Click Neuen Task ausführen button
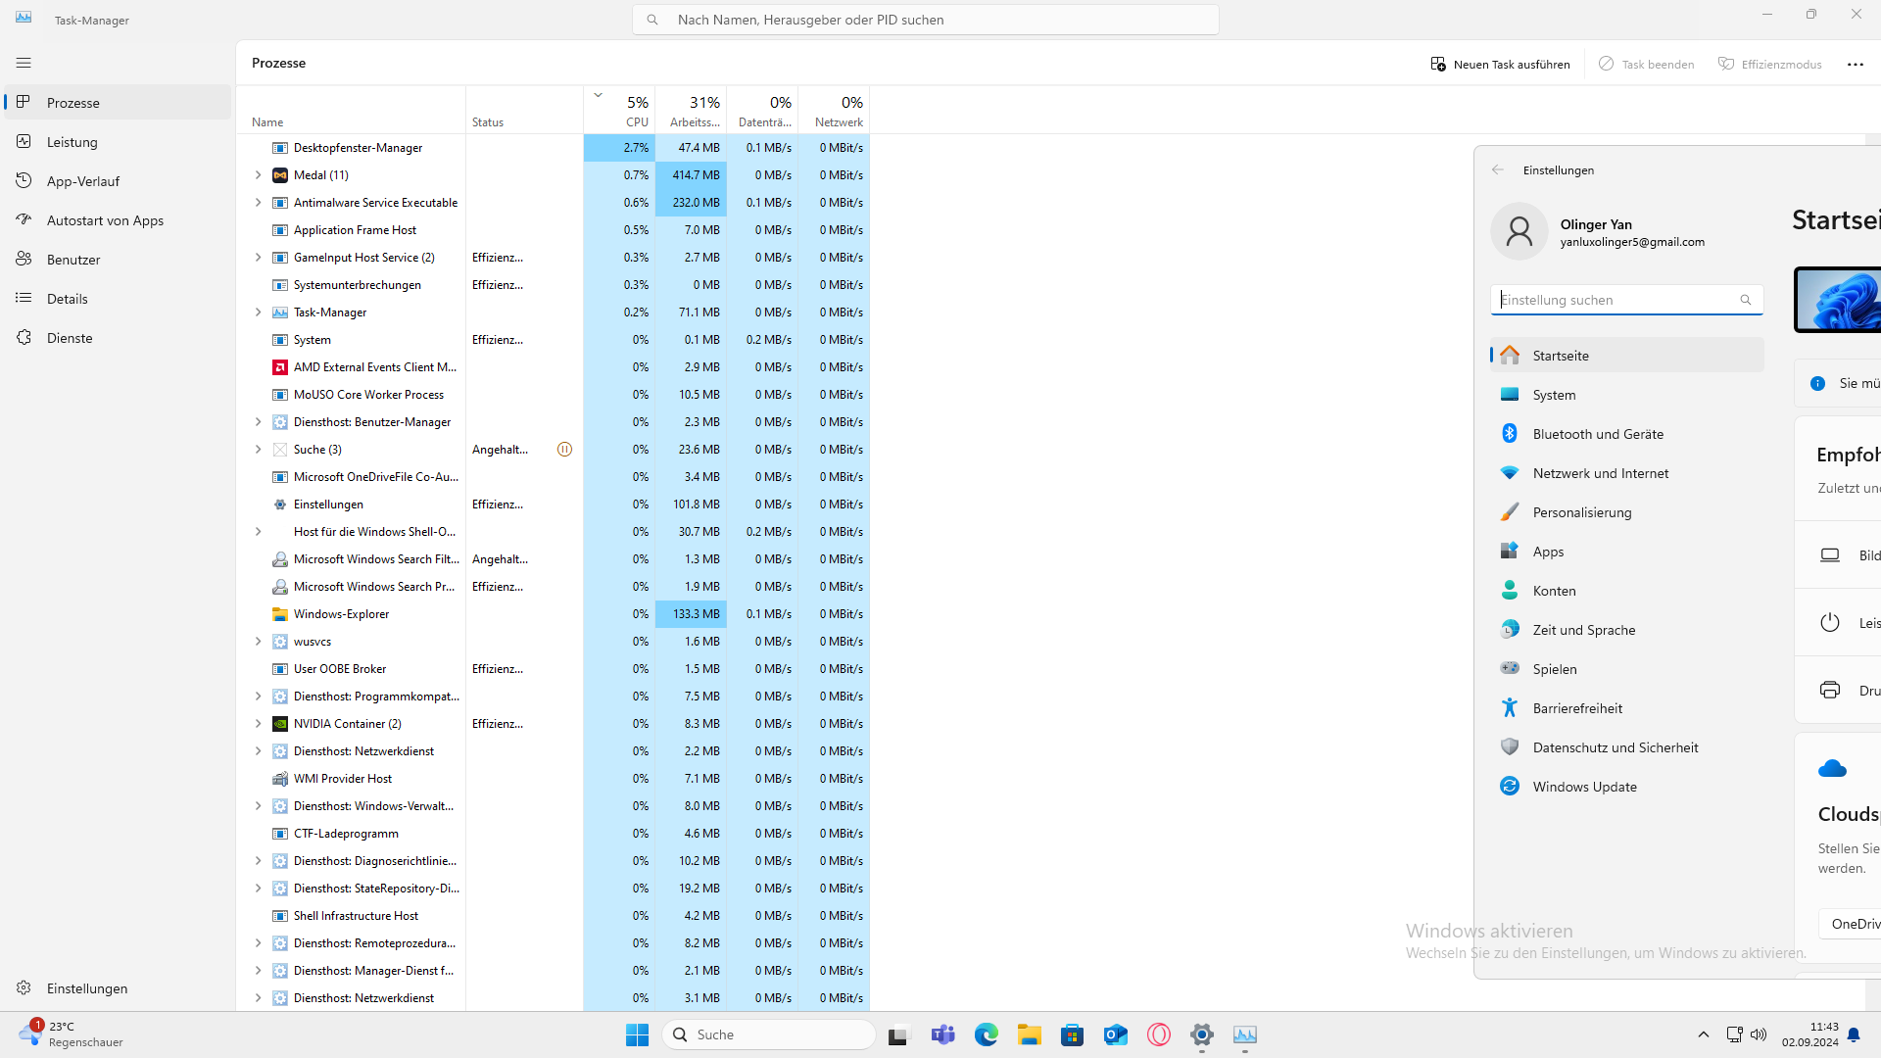 (x=1500, y=65)
